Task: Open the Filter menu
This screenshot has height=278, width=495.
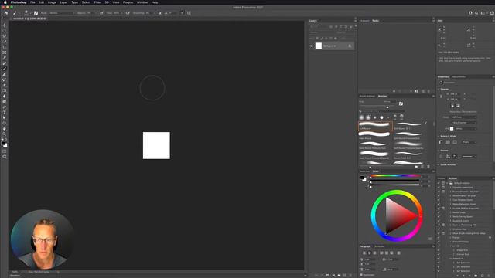Action: tap(97, 2)
